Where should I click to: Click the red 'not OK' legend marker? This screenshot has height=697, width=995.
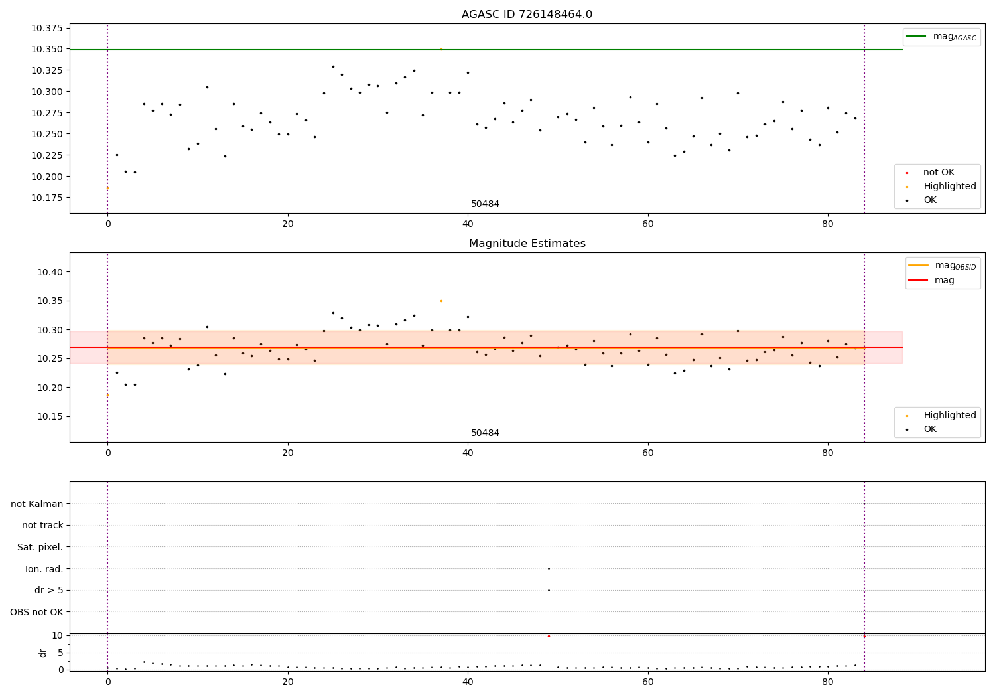[907, 173]
